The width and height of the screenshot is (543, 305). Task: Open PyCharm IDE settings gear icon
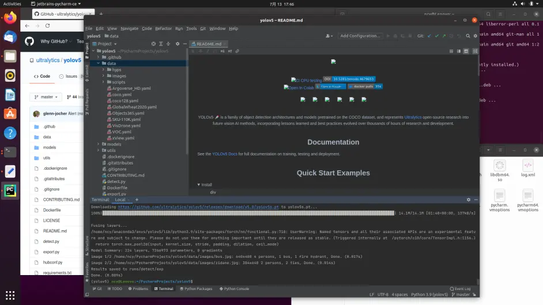476,36
